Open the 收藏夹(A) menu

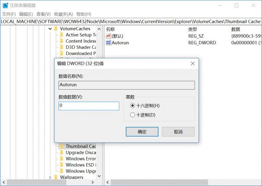63,14
